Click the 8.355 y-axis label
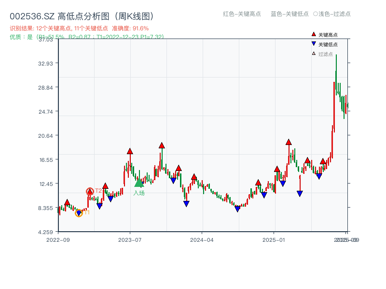The width and height of the screenshot is (386, 289). 45,208
